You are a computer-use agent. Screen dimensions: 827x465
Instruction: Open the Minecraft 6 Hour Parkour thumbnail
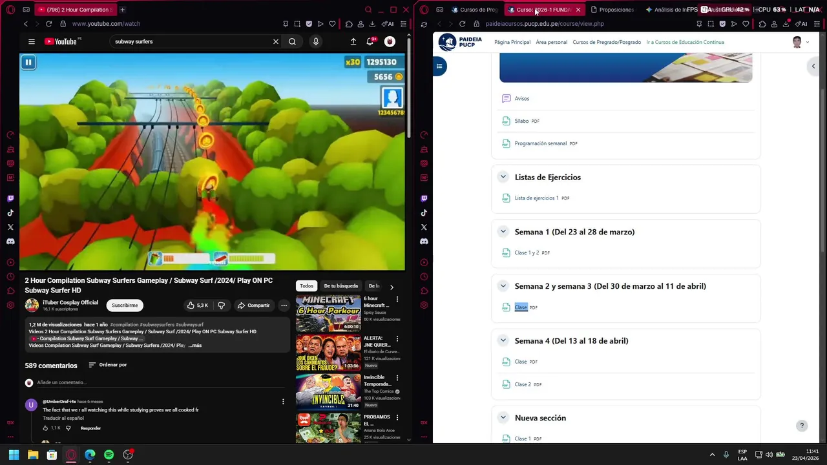[328, 313]
